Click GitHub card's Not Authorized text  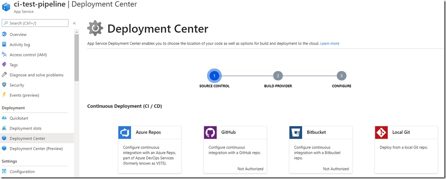coord(250,169)
